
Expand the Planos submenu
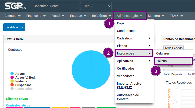coord(134,46)
